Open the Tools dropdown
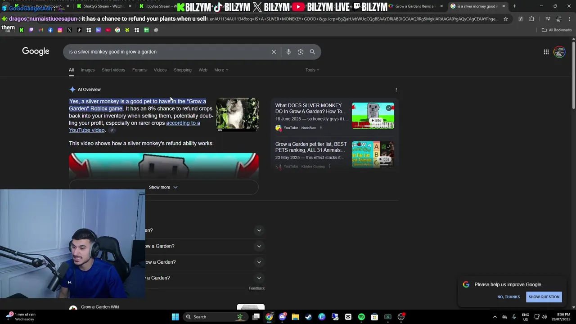 (312, 70)
